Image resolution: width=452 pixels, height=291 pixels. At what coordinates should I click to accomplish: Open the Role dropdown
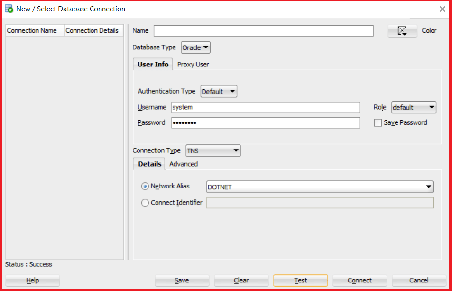click(x=414, y=108)
